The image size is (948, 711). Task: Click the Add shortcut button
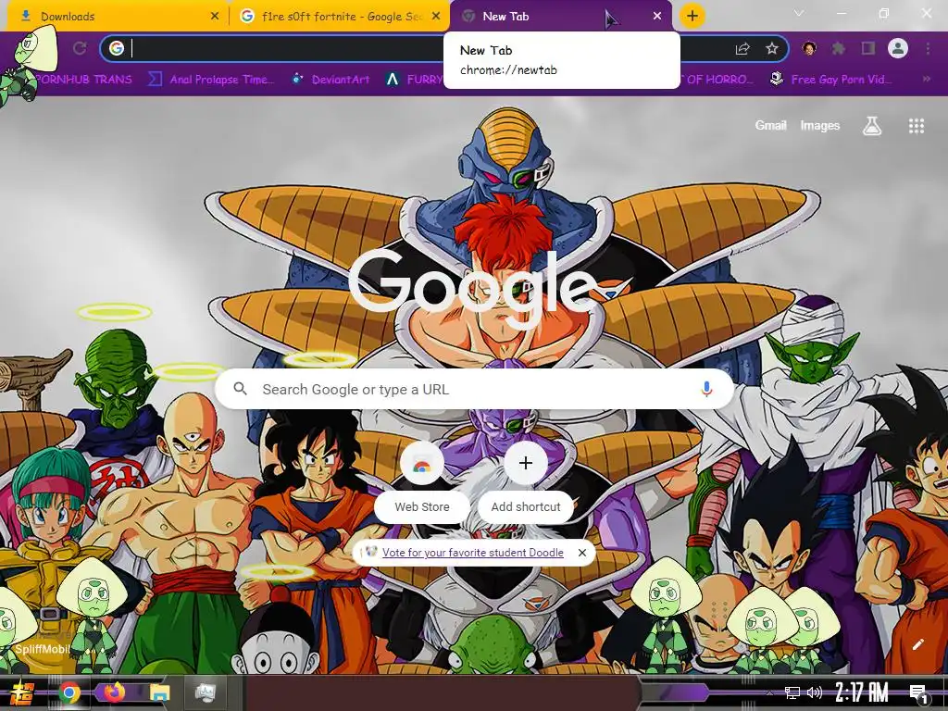click(526, 482)
